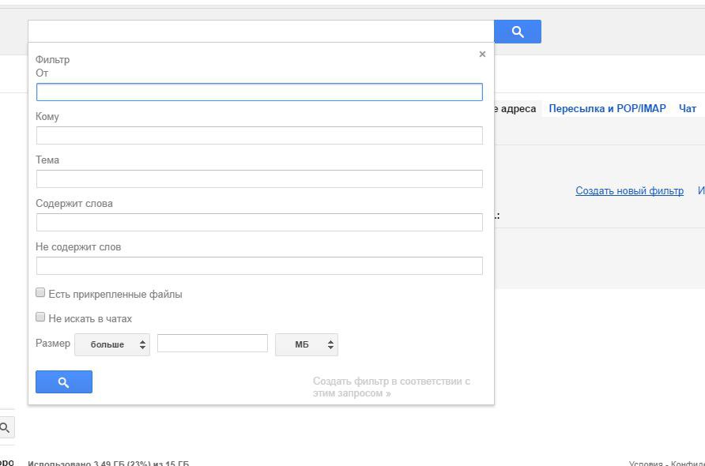Screen dimensions: 705x466
Task: Focus the Не содержит слов field
Action: [x=259, y=266]
